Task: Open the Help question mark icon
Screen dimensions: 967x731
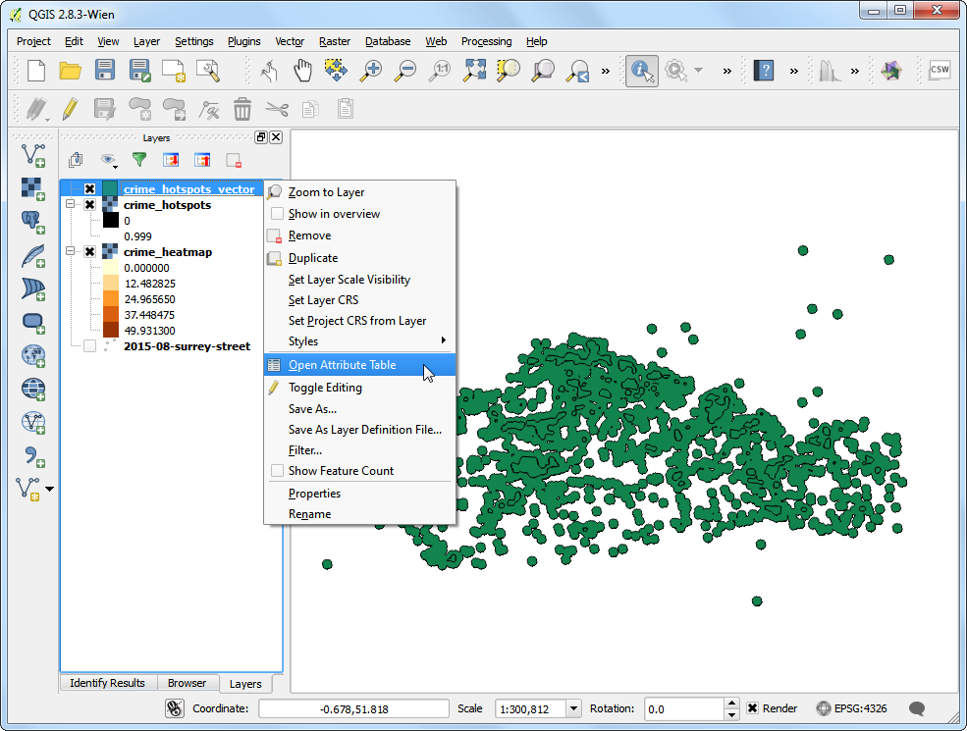Action: pyautogui.click(x=764, y=71)
